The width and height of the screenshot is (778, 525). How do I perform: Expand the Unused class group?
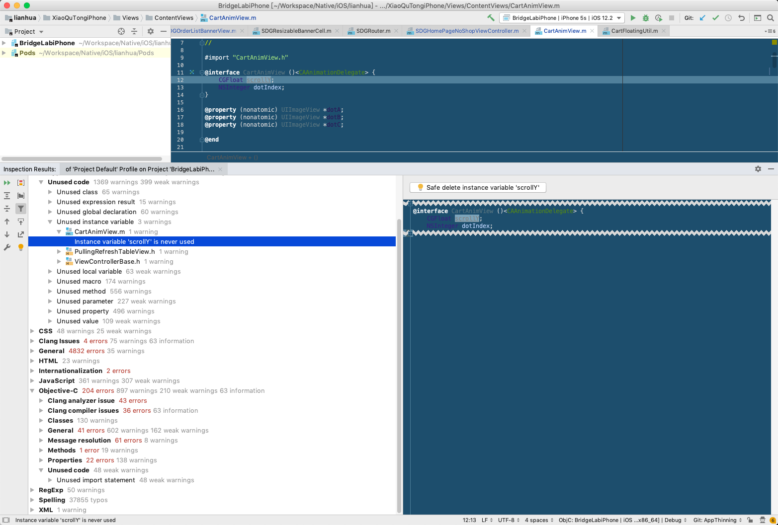tap(50, 192)
